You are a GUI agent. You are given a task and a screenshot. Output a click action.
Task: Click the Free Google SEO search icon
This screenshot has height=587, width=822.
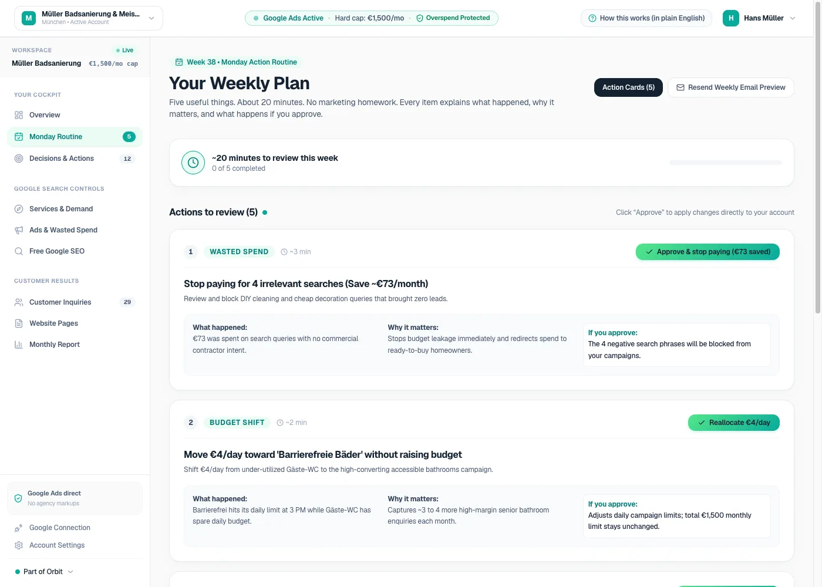pos(19,251)
